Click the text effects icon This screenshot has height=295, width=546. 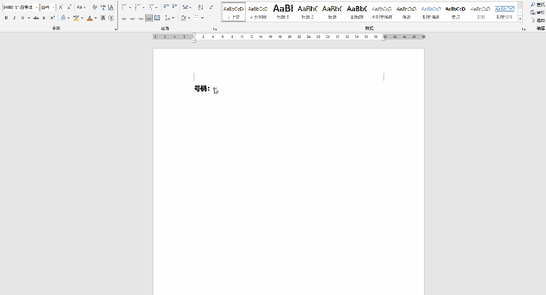[x=63, y=18]
